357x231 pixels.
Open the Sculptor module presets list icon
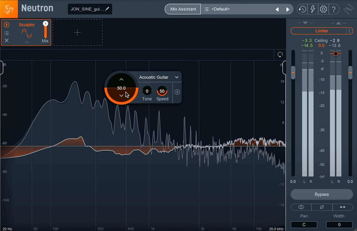tap(7, 33)
